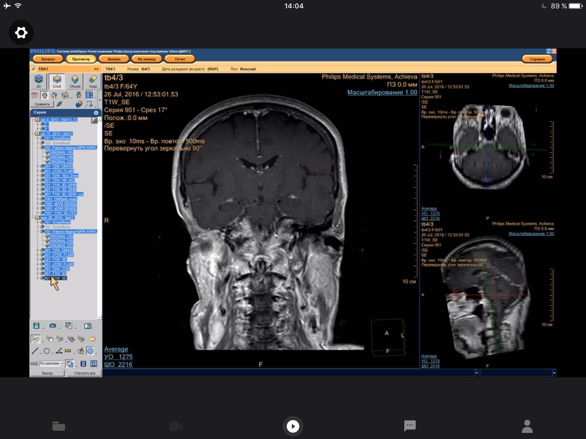The height and width of the screenshot is (439, 586).
Task: Click the Average link in main view
Action: [116, 349]
